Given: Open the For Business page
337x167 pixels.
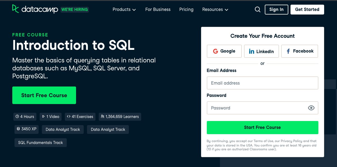Looking at the screenshot, I should tap(158, 10).
